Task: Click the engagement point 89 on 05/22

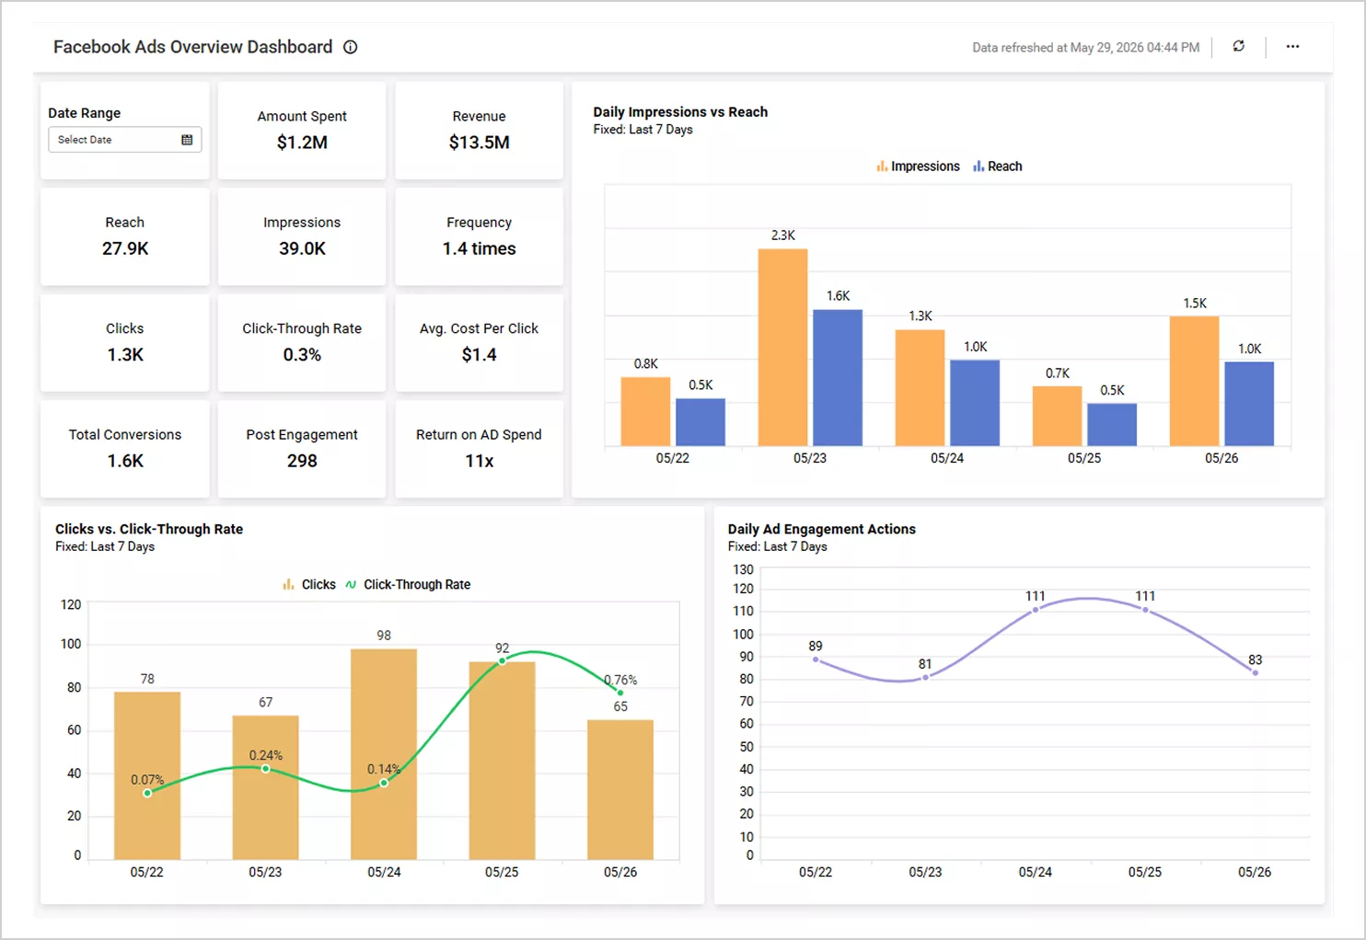Action: click(816, 659)
